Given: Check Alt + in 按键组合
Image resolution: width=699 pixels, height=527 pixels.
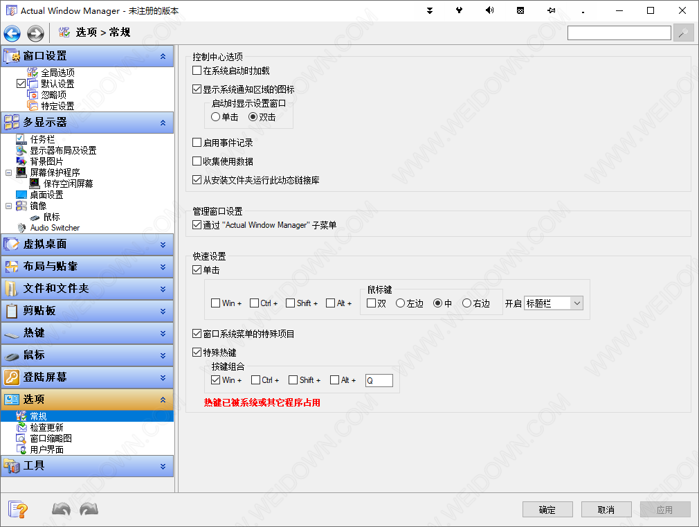Looking at the screenshot, I should (x=334, y=379).
